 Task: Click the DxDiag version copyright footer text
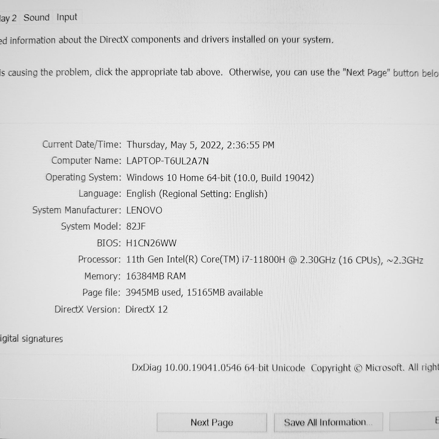[x=285, y=368]
